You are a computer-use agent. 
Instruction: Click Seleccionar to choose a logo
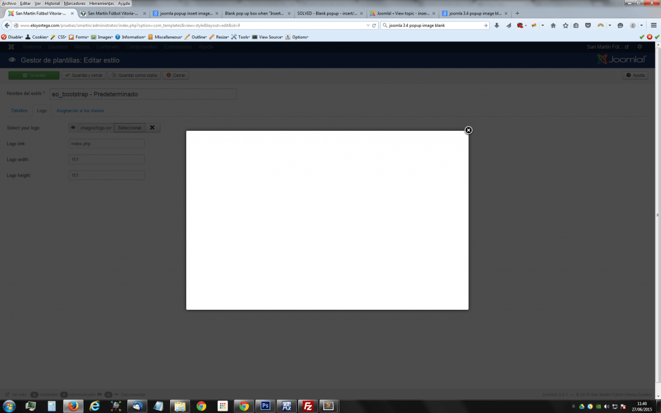click(129, 128)
